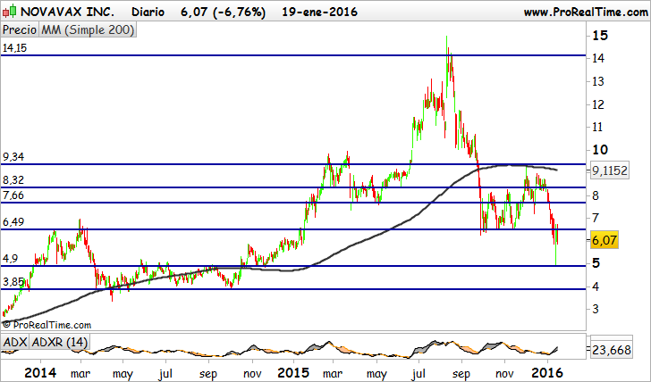Click the NOVAVAX INC. ticker title

point(67,12)
